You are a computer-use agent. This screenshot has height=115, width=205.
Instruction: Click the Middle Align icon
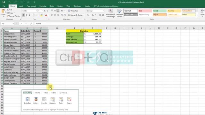coord(55,11)
